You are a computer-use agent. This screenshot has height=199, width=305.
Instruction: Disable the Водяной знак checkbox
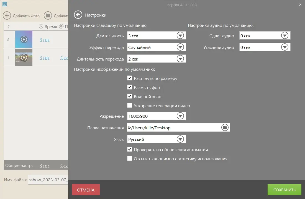pyautogui.click(x=130, y=96)
